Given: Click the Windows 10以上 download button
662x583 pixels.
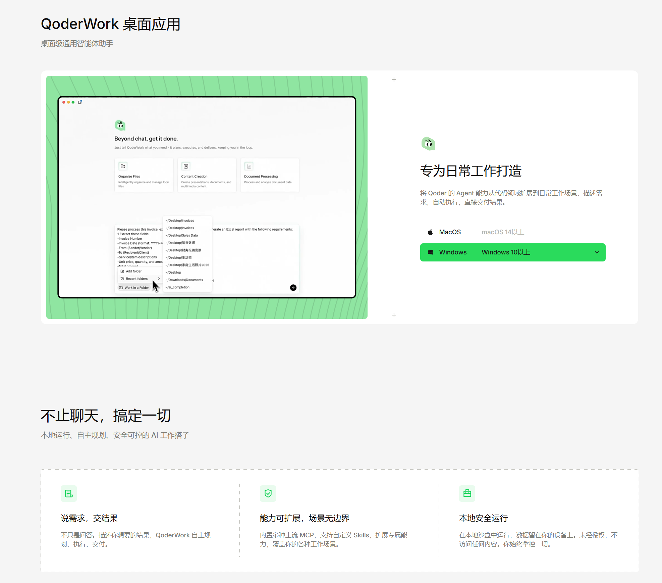Looking at the screenshot, I should [513, 252].
